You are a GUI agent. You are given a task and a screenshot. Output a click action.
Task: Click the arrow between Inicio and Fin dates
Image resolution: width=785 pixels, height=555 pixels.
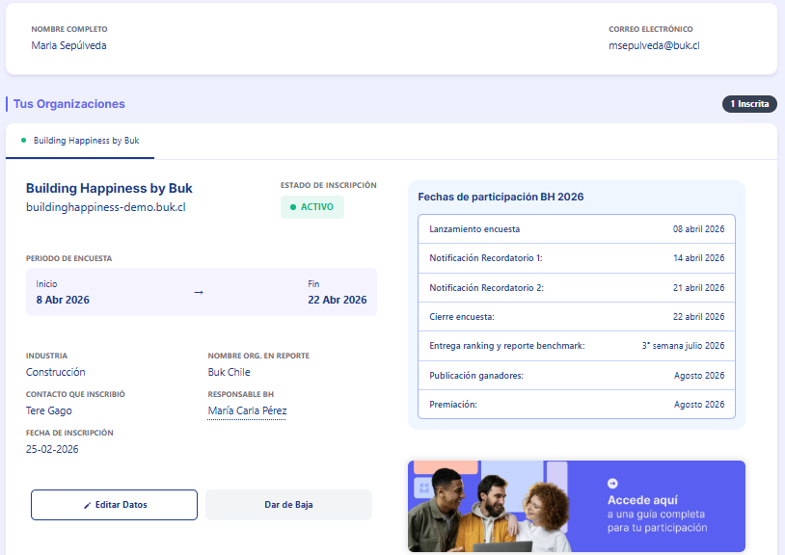(199, 292)
